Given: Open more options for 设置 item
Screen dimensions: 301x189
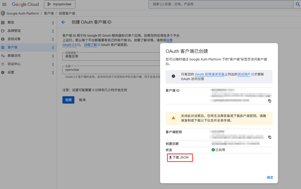Looking at the screenshot, I should click(x=53, y=72).
